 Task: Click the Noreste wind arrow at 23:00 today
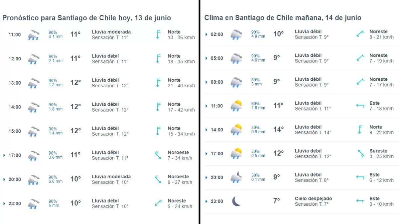pyautogui.click(x=158, y=203)
